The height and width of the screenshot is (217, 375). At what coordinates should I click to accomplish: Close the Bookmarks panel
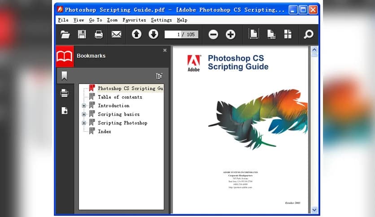click(165, 50)
